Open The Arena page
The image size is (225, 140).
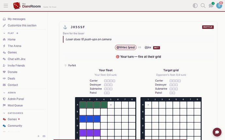click(14, 46)
